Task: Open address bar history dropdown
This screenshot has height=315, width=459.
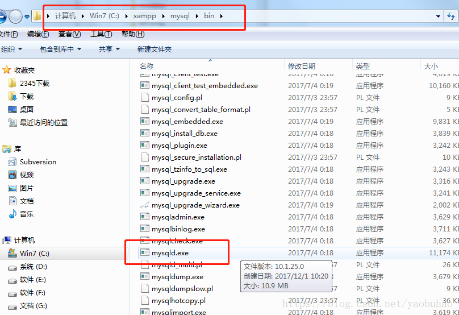Action: click(x=438, y=16)
